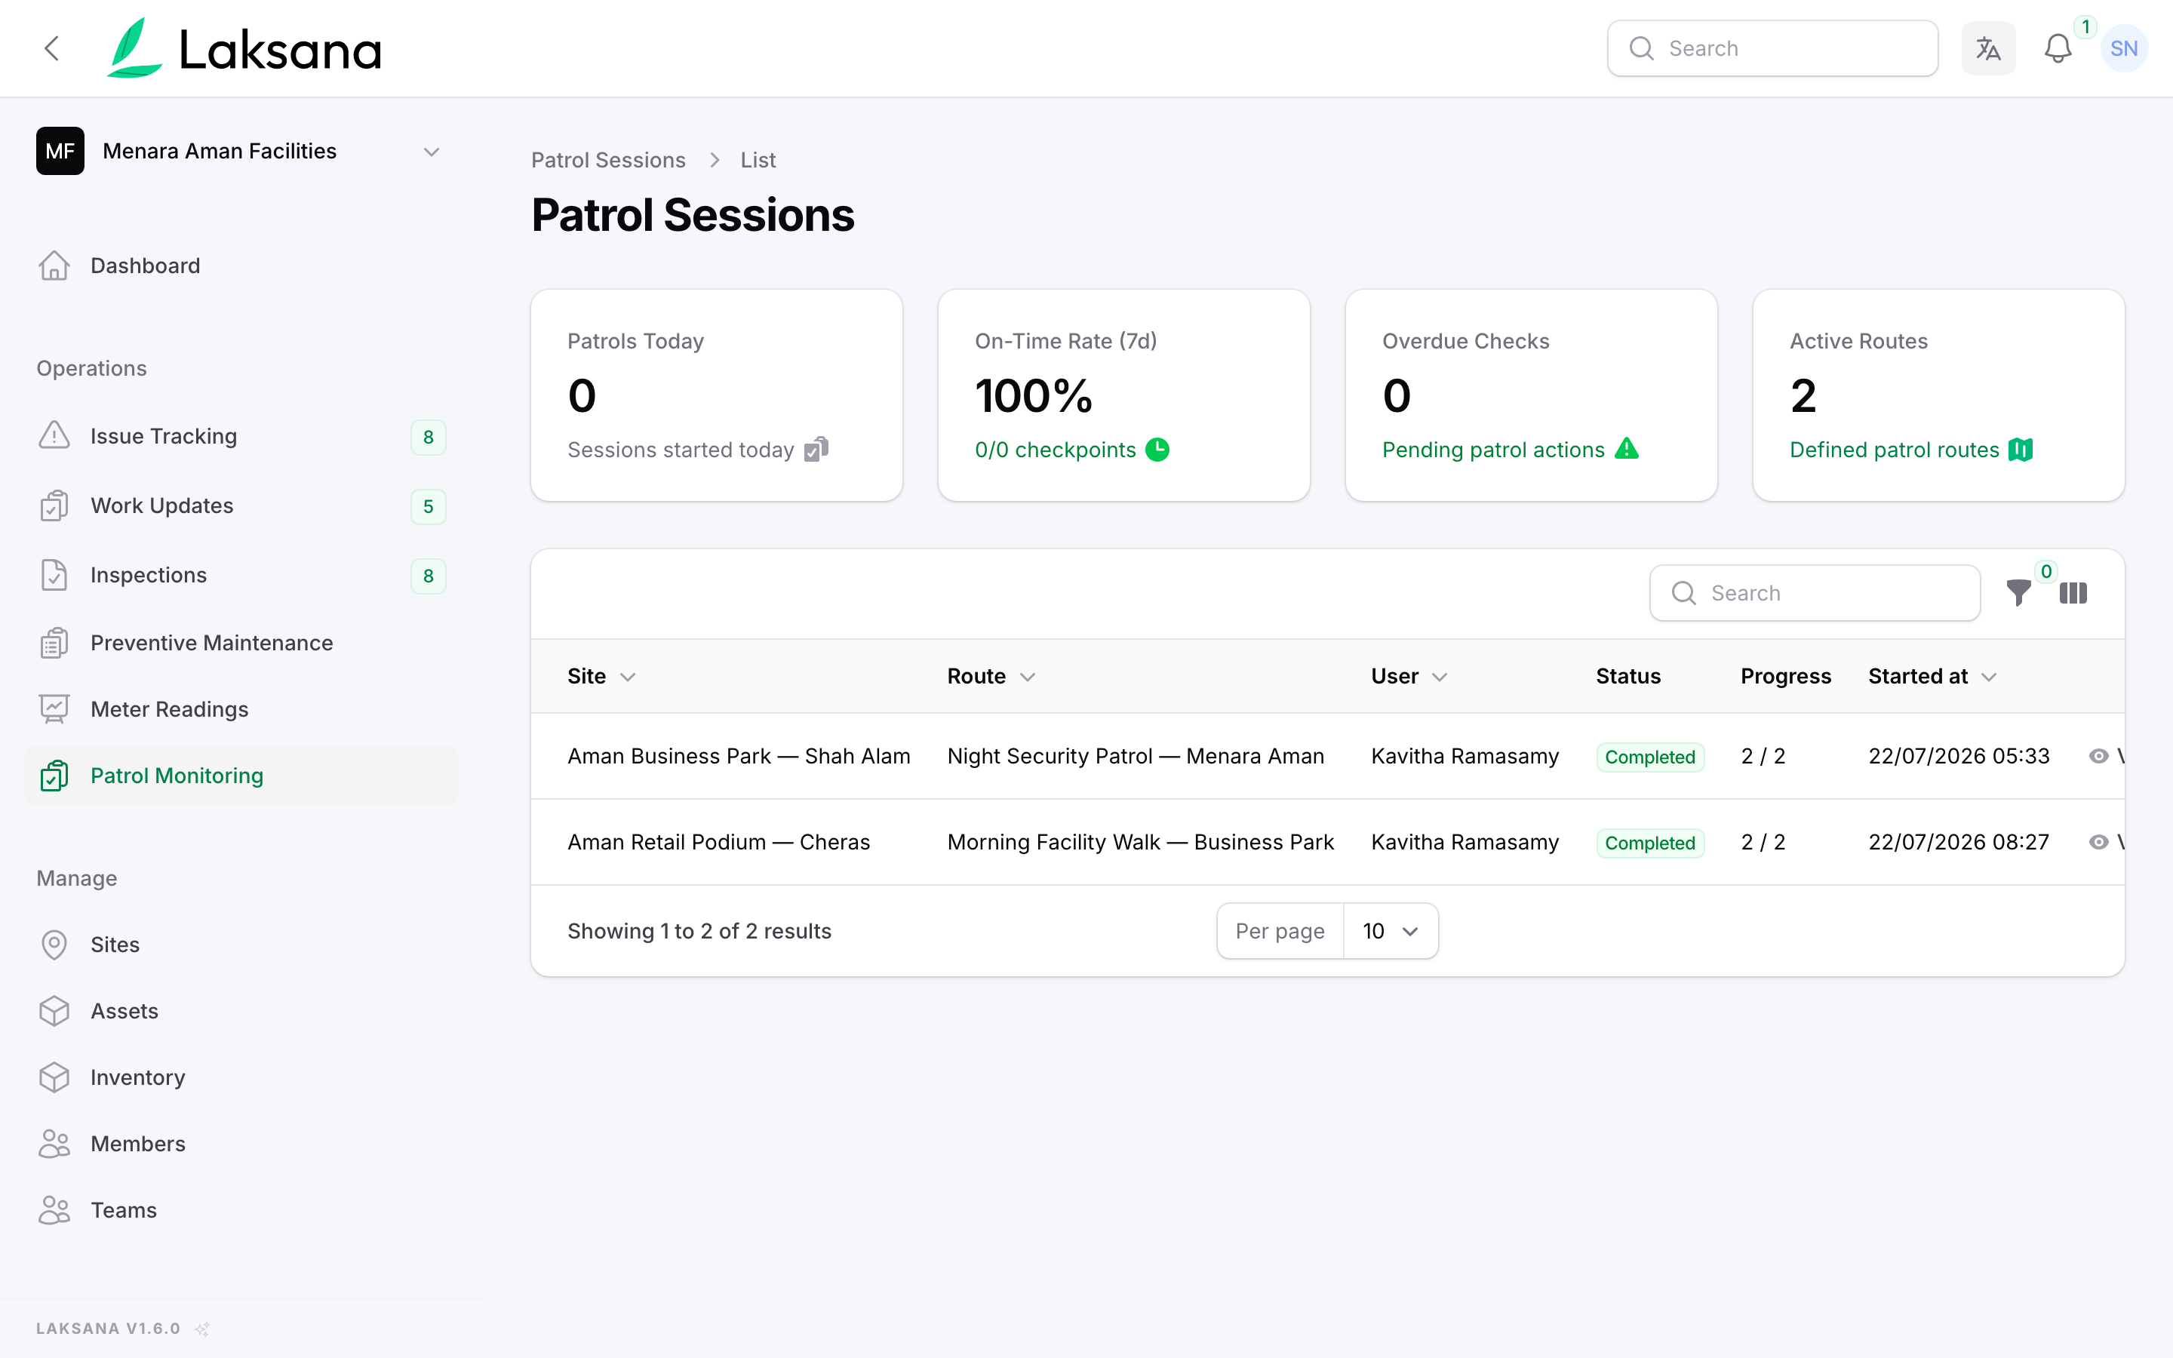2173x1358 pixels.
Task: Open the language translate icon
Action: click(x=1988, y=48)
